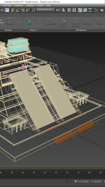Open the Scene Explorer toggle icon

(69, 10)
